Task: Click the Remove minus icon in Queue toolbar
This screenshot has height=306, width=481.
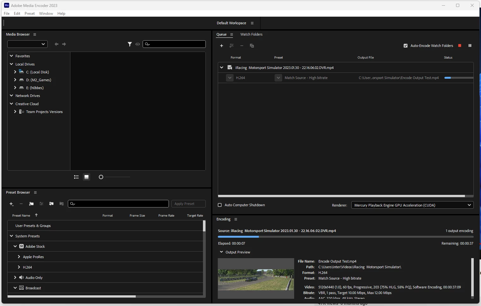Action: click(x=242, y=46)
